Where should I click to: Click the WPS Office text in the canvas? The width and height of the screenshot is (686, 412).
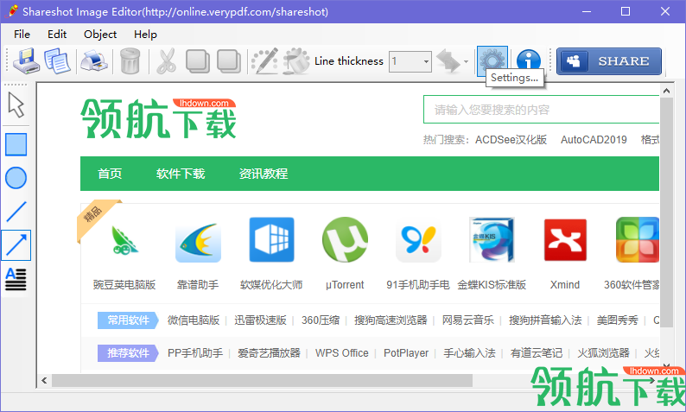click(341, 353)
